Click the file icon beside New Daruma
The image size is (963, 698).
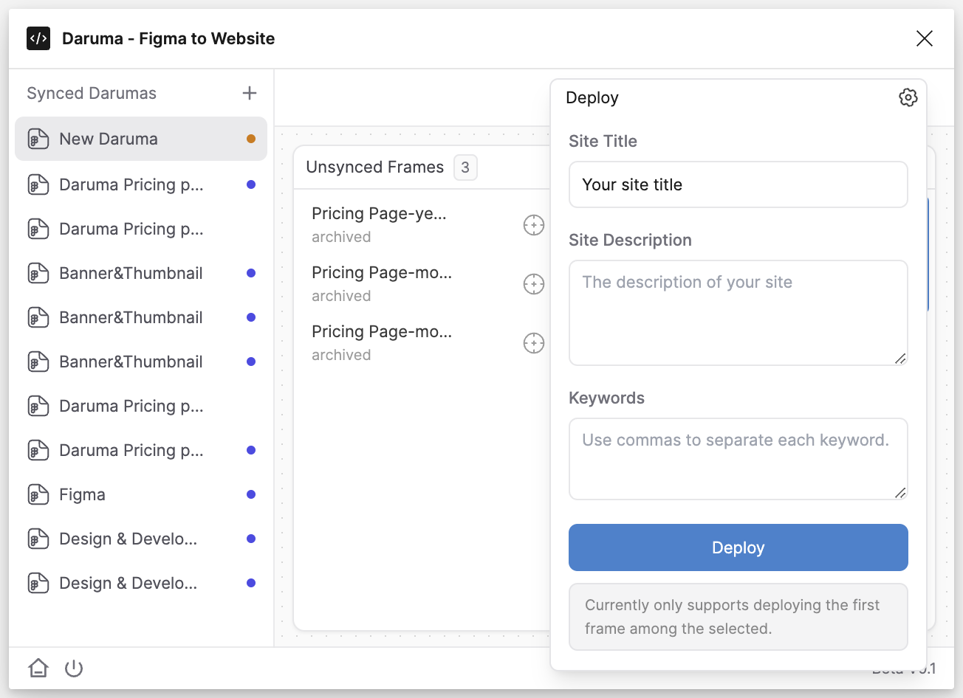coord(38,139)
